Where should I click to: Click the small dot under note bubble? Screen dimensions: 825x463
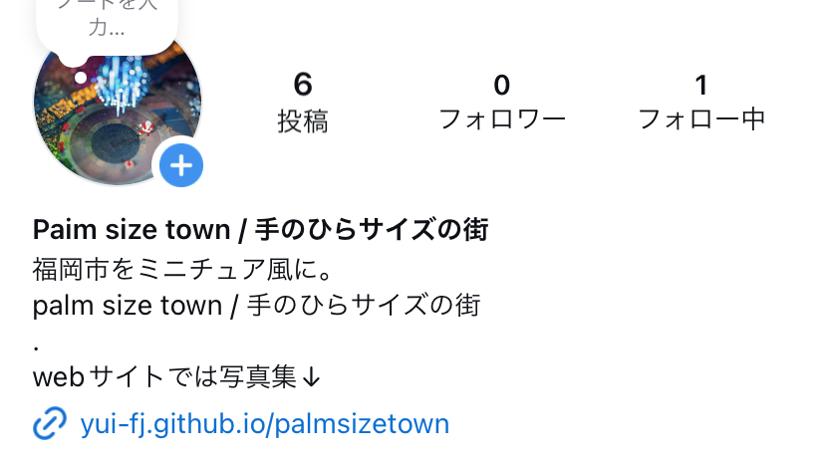(81, 78)
